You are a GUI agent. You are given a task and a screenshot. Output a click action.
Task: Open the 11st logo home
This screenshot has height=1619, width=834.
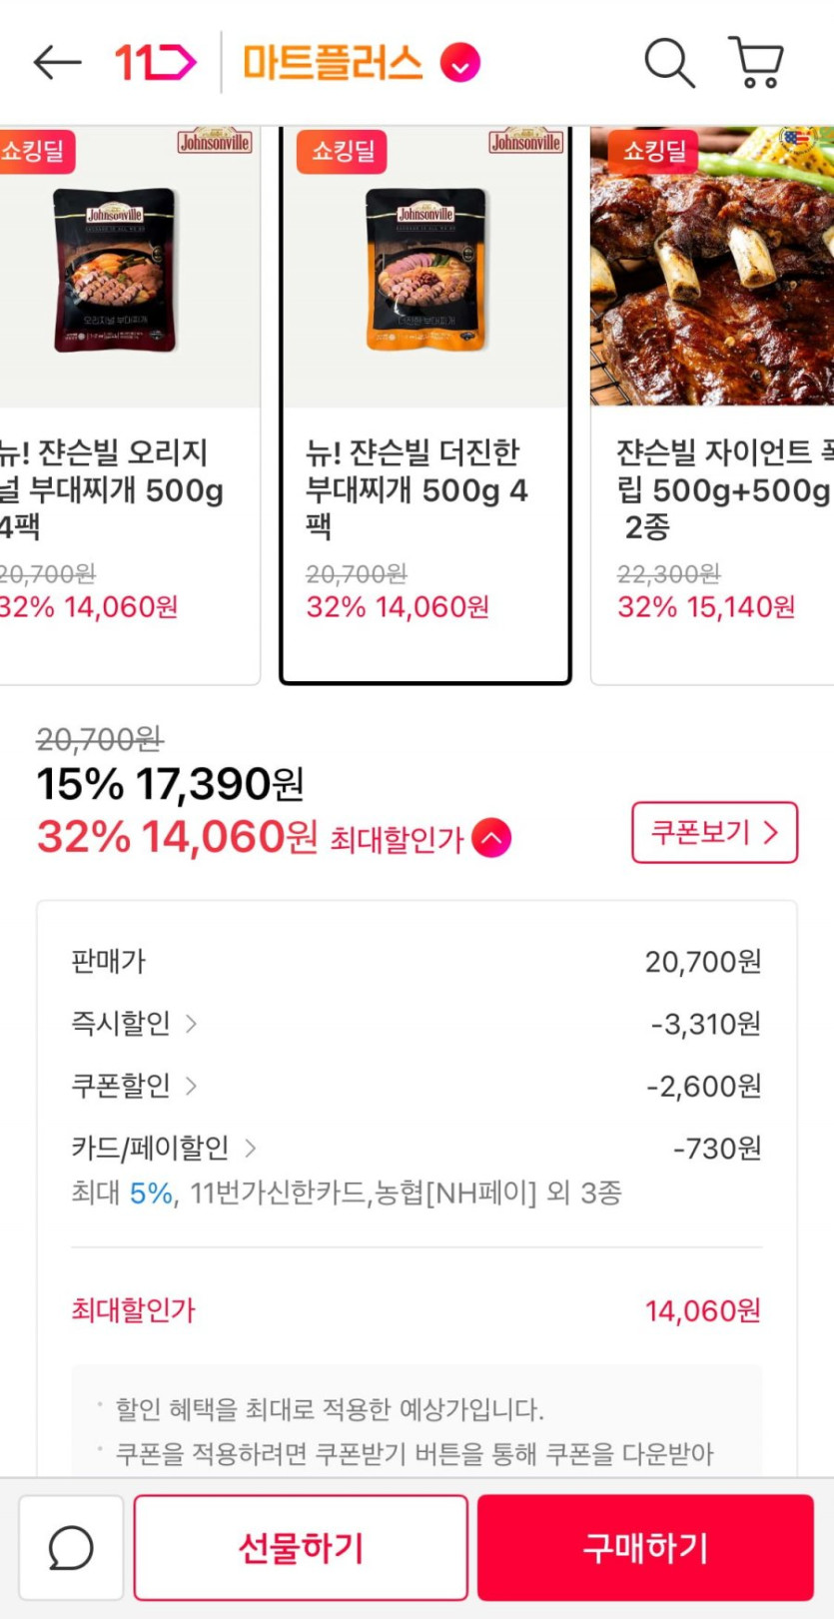pyautogui.click(x=155, y=63)
